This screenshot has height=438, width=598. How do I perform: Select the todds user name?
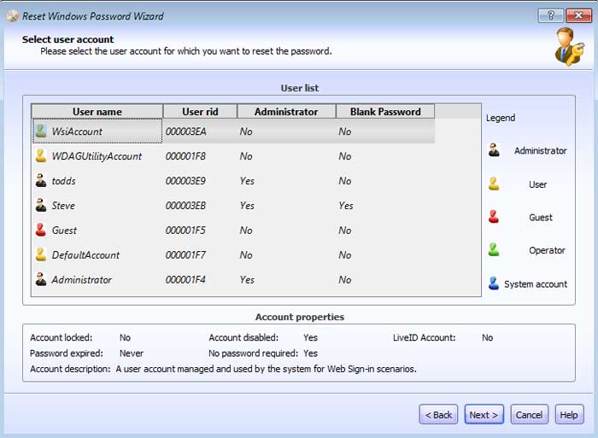64,181
